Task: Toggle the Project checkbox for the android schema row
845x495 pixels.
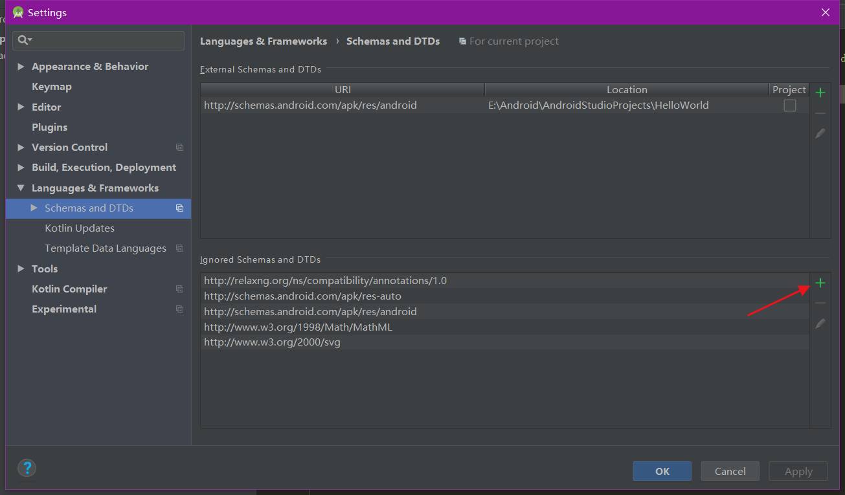Action: pyautogui.click(x=789, y=105)
